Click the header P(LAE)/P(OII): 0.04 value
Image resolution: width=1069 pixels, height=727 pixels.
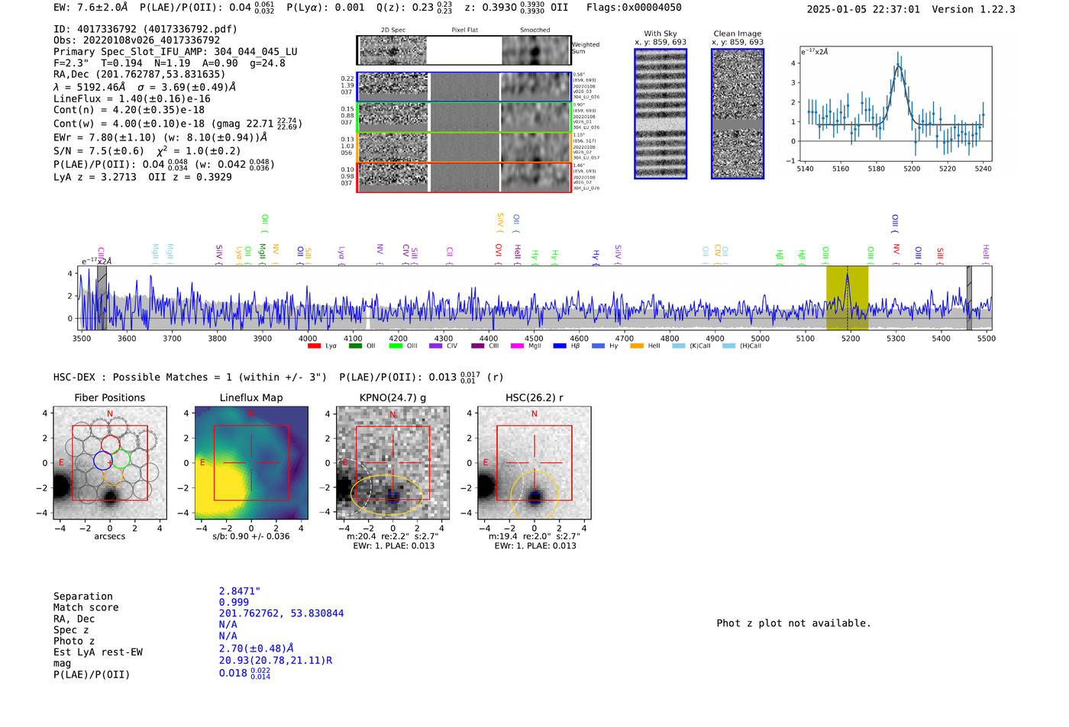(207, 8)
